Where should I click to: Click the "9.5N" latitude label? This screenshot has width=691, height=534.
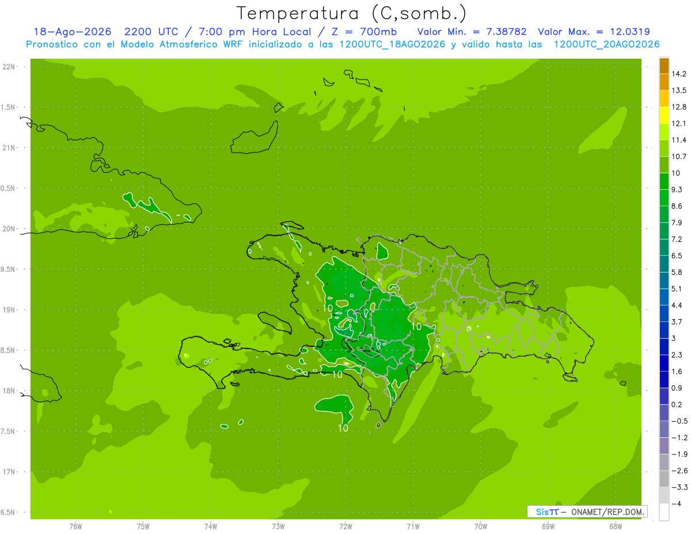click(x=9, y=270)
